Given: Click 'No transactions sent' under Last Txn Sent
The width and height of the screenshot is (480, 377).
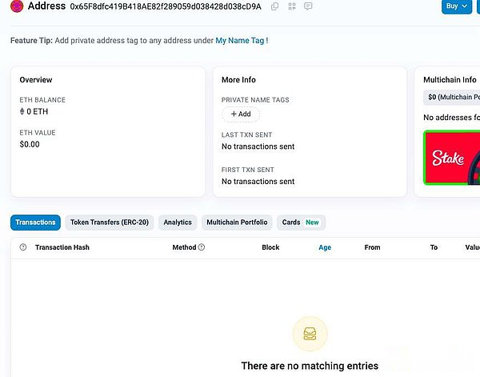Looking at the screenshot, I should (x=258, y=146).
